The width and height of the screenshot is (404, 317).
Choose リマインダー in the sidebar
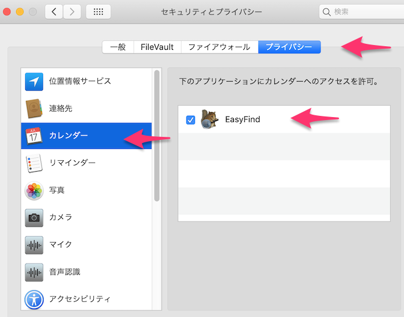[87, 163]
